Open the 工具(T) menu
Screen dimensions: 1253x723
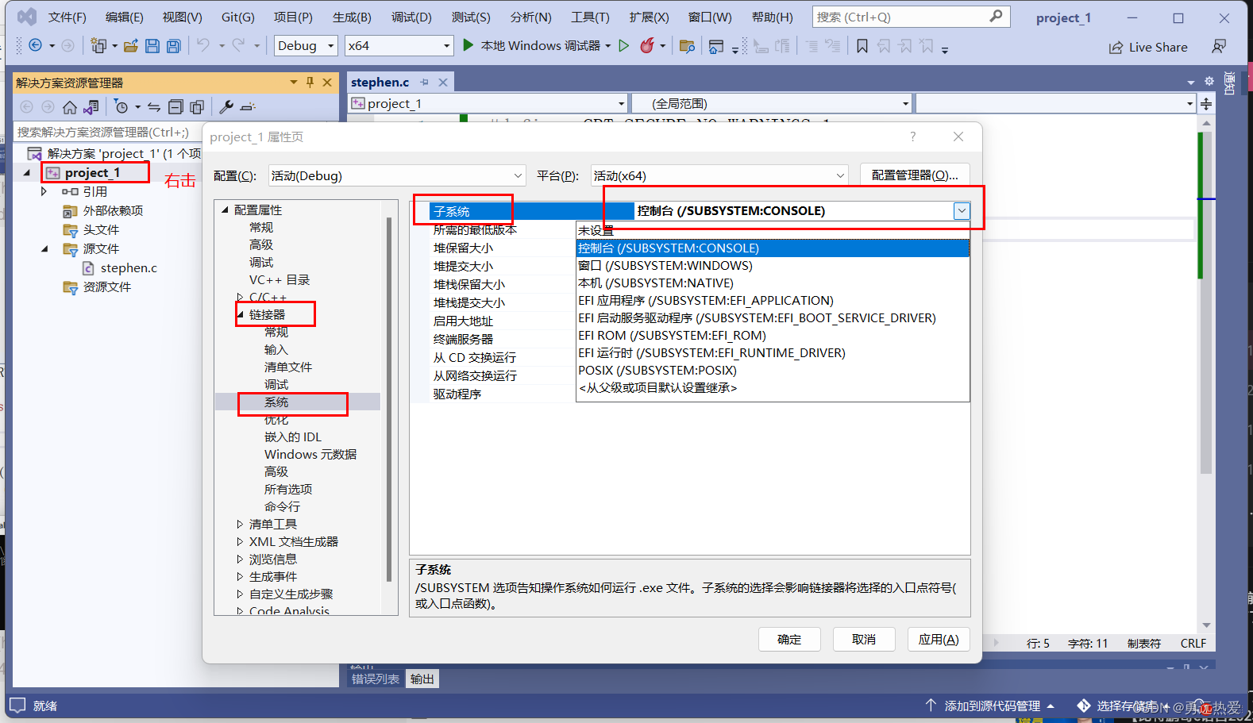pyautogui.click(x=590, y=17)
